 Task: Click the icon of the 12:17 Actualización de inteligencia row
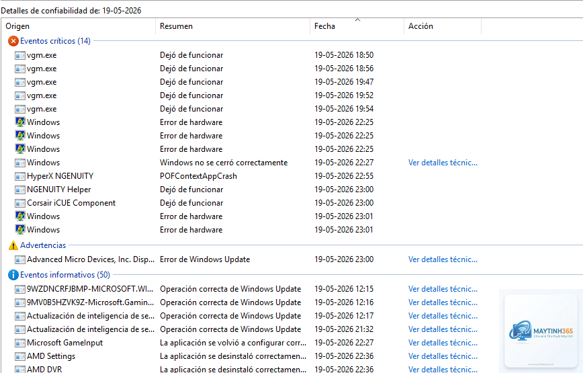(x=20, y=316)
